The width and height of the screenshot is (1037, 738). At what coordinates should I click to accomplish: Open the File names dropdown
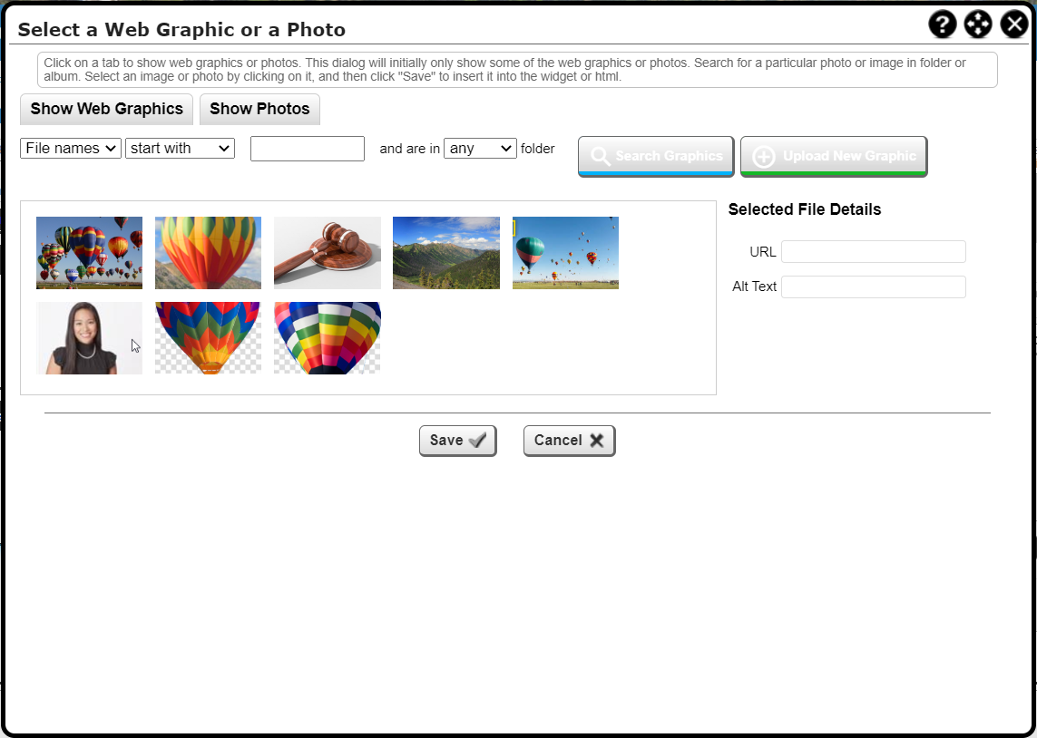[x=70, y=148]
